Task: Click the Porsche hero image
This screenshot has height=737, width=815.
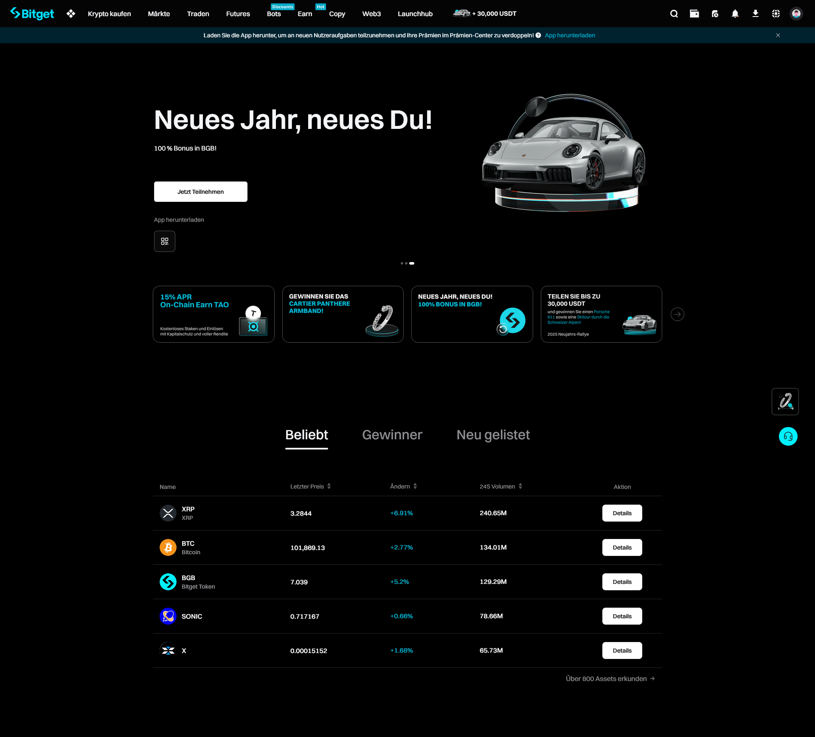Action: tap(565, 153)
